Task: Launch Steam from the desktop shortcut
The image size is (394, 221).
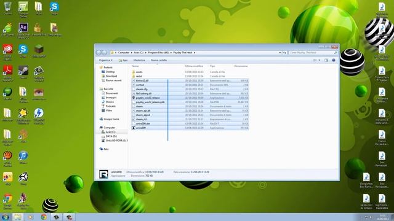Action: click(23, 72)
